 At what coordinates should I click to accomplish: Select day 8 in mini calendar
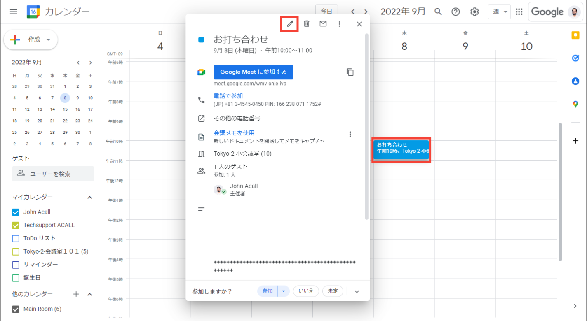pos(65,98)
